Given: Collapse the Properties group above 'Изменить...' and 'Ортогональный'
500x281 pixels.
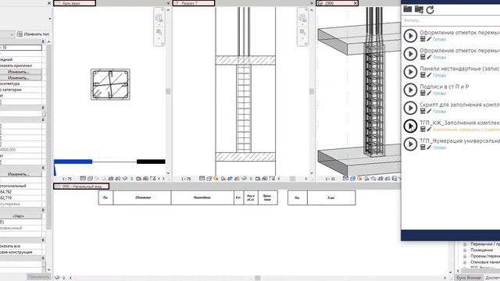Looking at the screenshot, I should 43,168.
